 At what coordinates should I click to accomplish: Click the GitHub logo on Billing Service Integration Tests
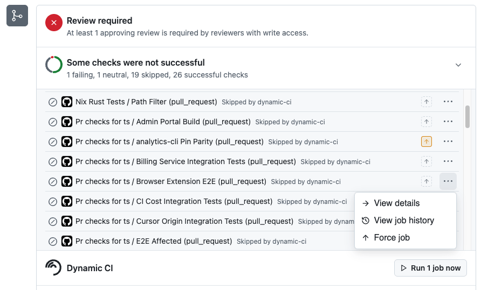67,161
